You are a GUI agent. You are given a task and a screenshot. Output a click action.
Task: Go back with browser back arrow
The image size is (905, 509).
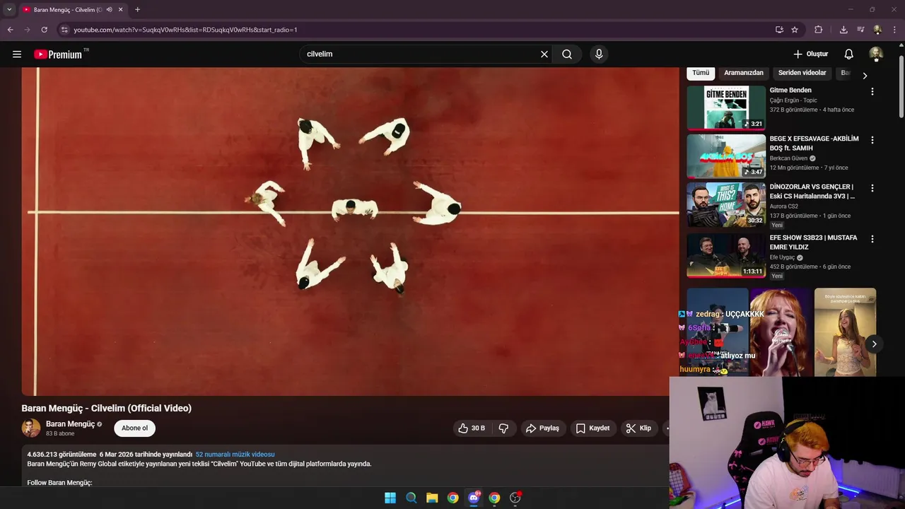pyautogui.click(x=10, y=30)
